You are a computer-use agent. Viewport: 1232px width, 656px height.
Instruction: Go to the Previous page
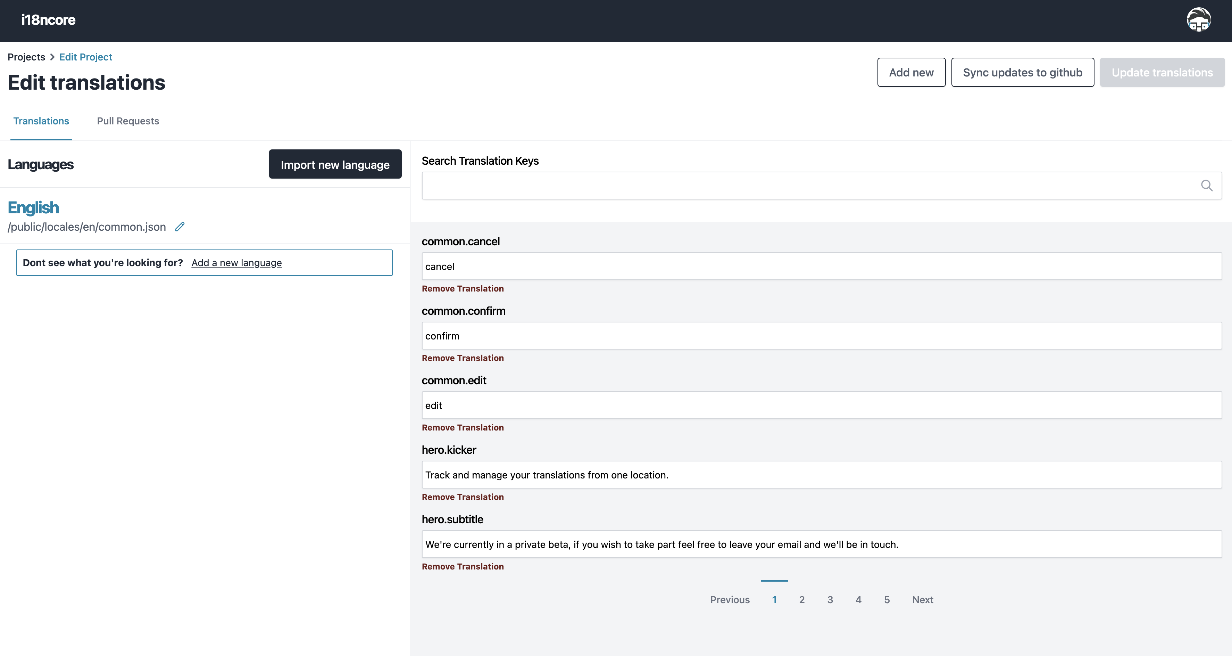click(x=730, y=600)
